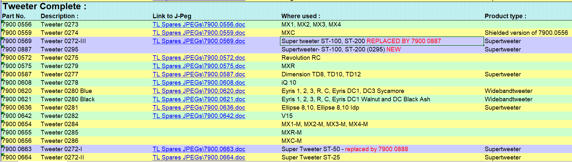Click the 'MX1, MX2, MX3, MX4' cell
Viewport: 572px width, 162px height.
point(311,25)
